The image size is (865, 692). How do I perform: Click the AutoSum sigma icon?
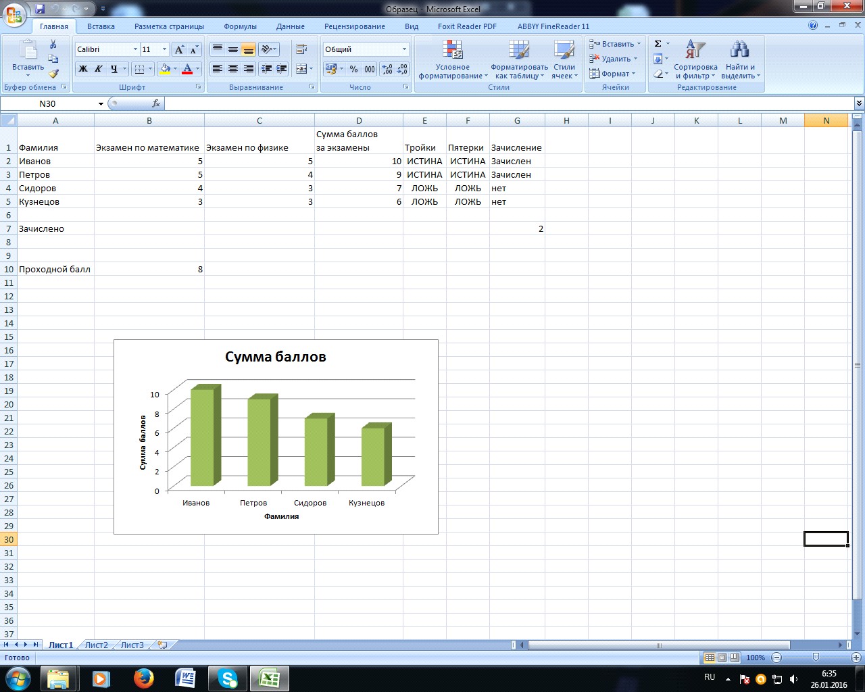click(658, 44)
